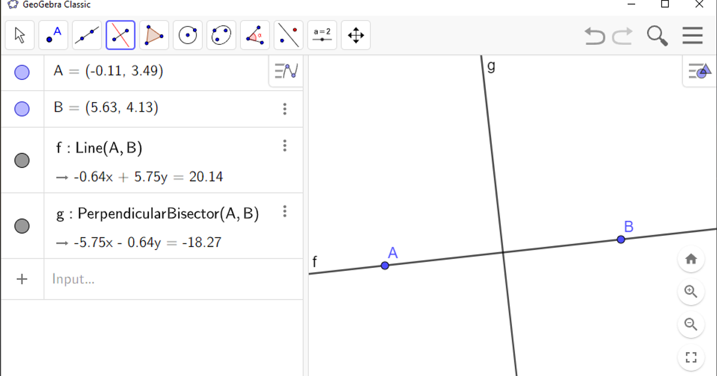The width and height of the screenshot is (717, 376).
Task: Open the Polygon tool
Action: point(154,35)
